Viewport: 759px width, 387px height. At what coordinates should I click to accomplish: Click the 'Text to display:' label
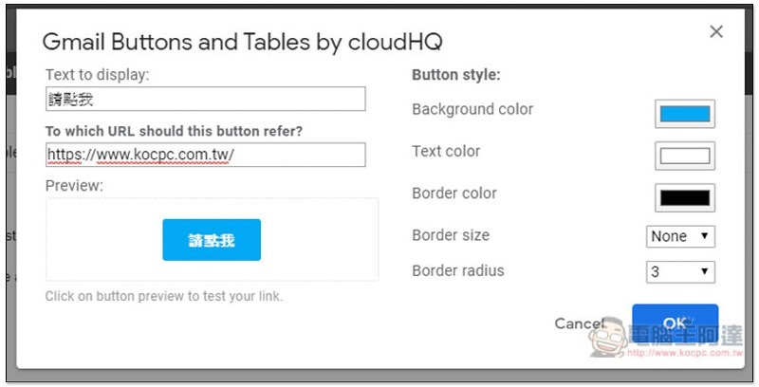click(x=98, y=75)
